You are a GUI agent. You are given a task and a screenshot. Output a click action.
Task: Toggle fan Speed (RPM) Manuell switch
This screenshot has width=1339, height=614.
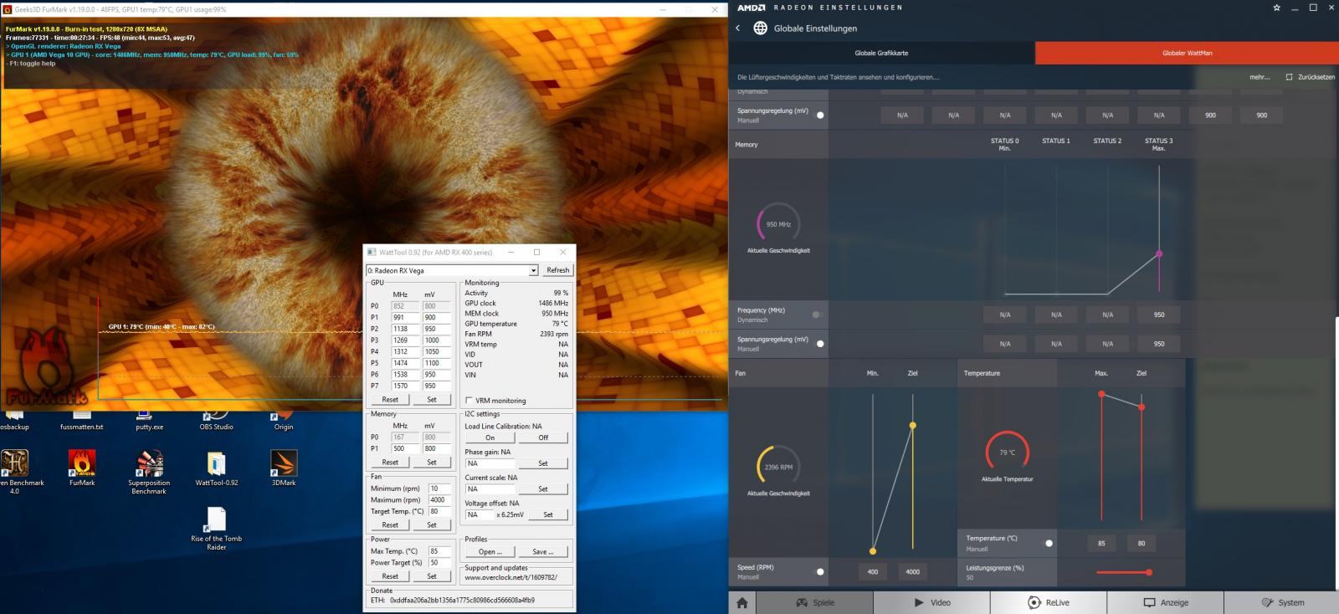point(820,572)
